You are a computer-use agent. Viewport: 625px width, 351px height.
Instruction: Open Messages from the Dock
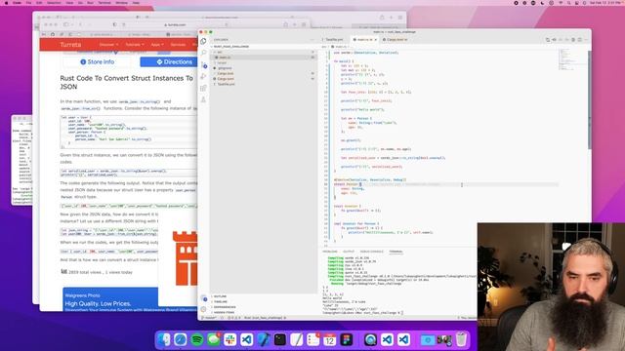pyautogui.click(x=214, y=339)
